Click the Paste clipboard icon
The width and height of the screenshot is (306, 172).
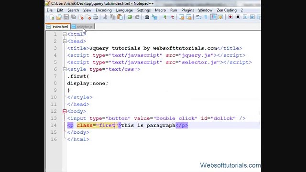click(120, 17)
